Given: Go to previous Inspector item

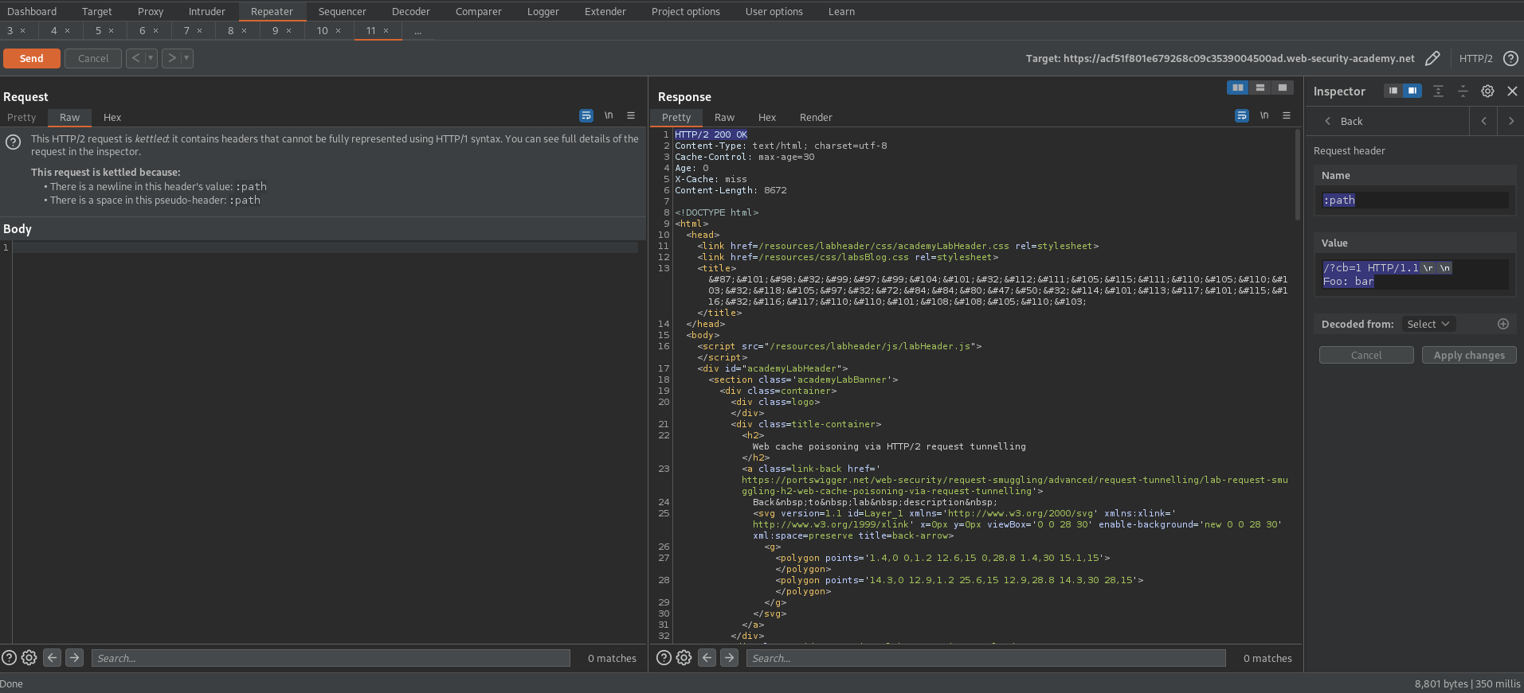Looking at the screenshot, I should (x=1483, y=121).
